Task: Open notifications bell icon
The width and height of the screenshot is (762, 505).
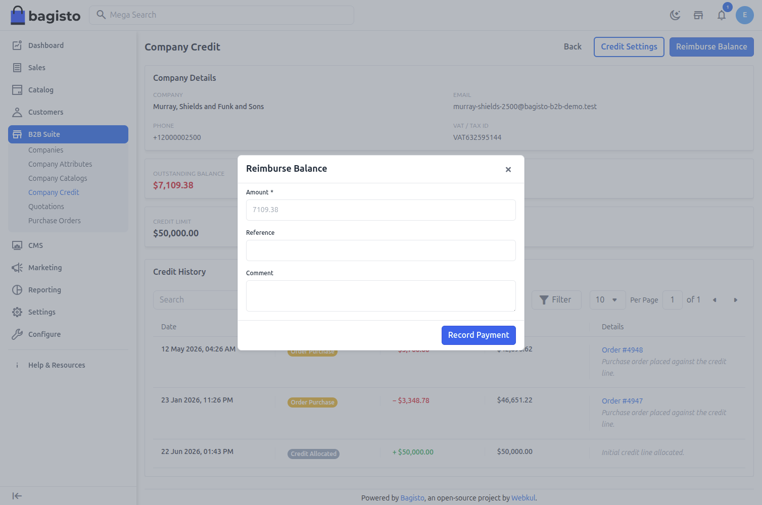Action: pyautogui.click(x=722, y=15)
